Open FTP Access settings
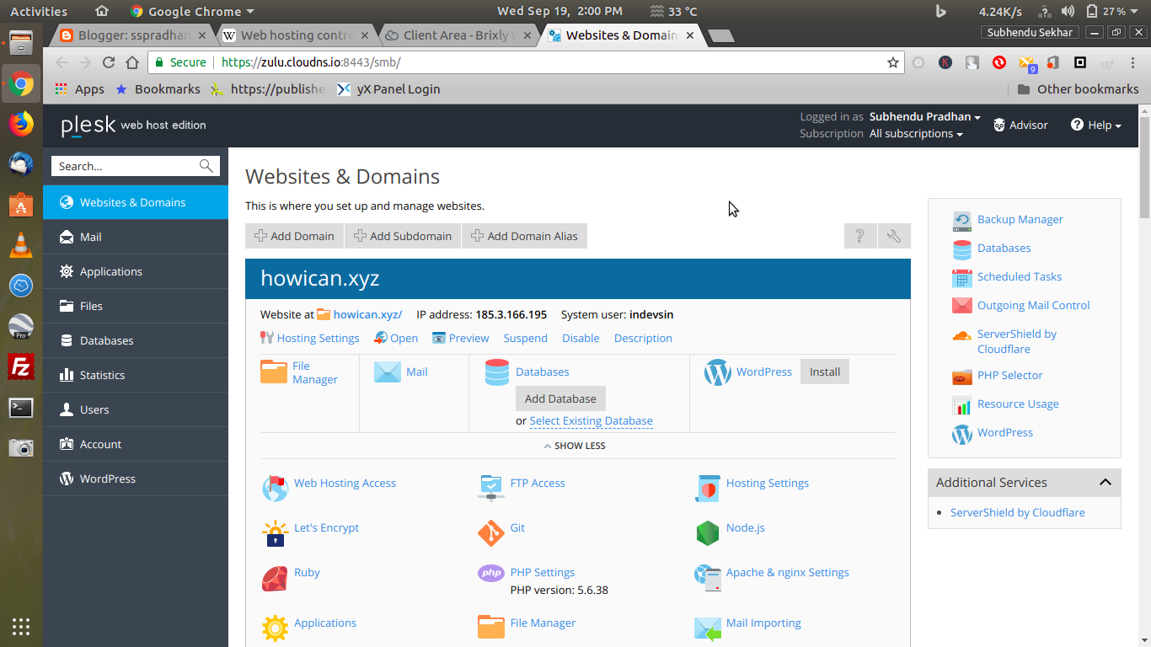The width and height of the screenshot is (1151, 647). (537, 483)
